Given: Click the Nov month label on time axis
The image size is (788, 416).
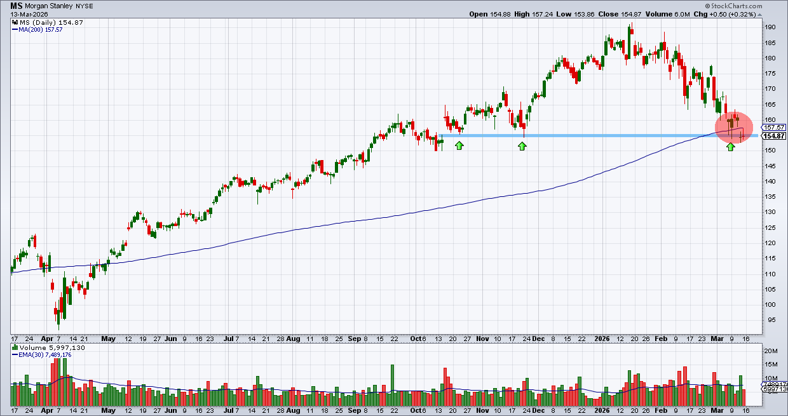Looking at the screenshot, I should point(483,339).
